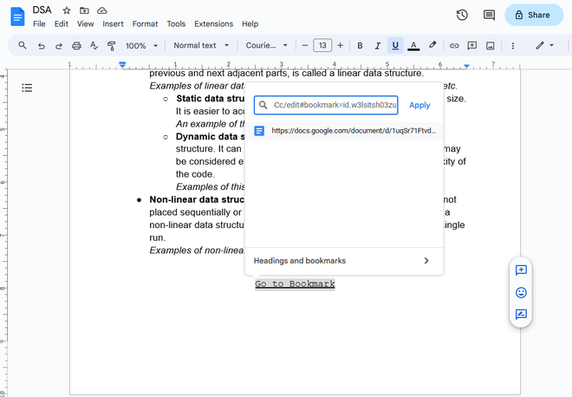Screen dimensions: 572x397
Task: Activate the paint format tool
Action: [x=111, y=46]
